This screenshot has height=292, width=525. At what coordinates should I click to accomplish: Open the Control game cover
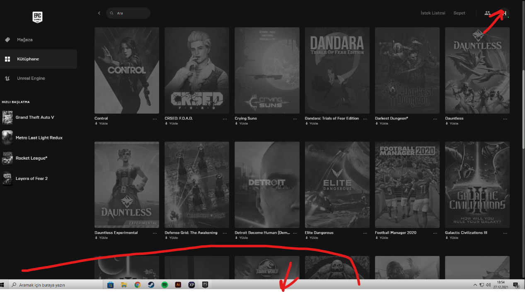[x=127, y=70]
